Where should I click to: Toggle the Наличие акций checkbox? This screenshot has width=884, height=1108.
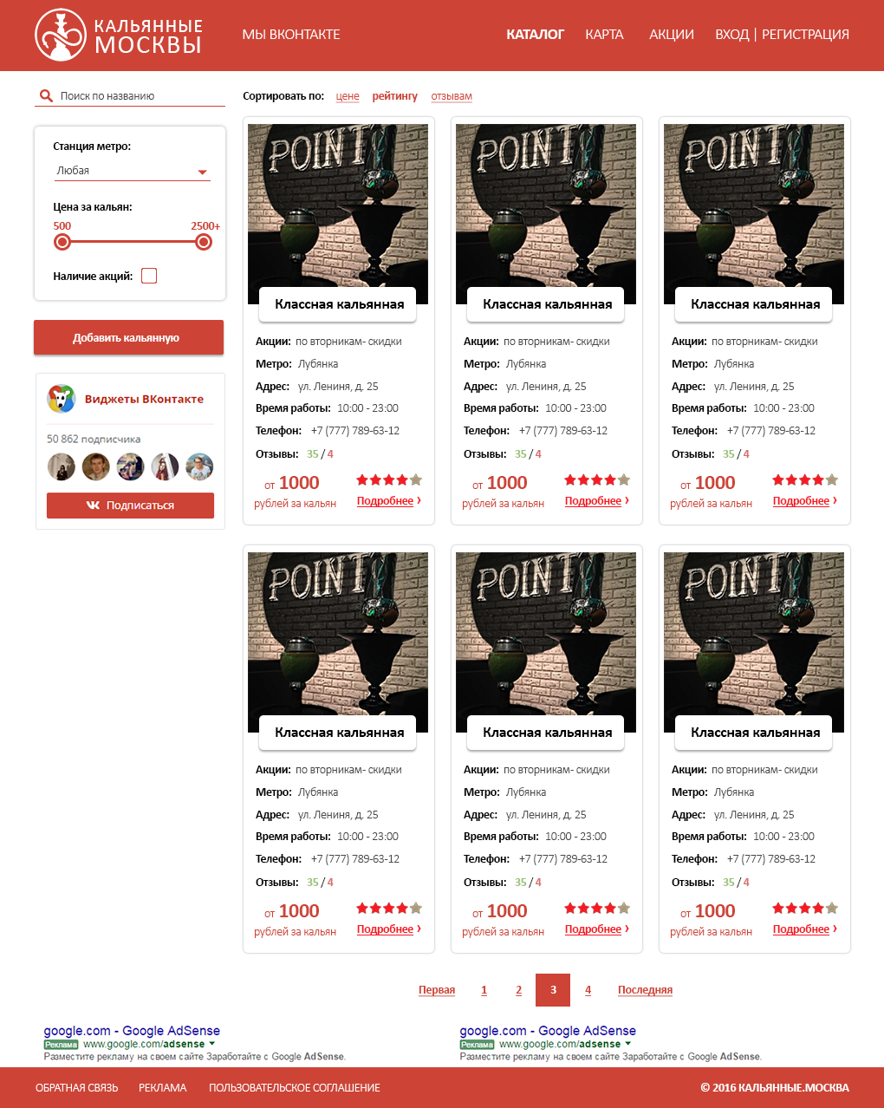(x=149, y=276)
